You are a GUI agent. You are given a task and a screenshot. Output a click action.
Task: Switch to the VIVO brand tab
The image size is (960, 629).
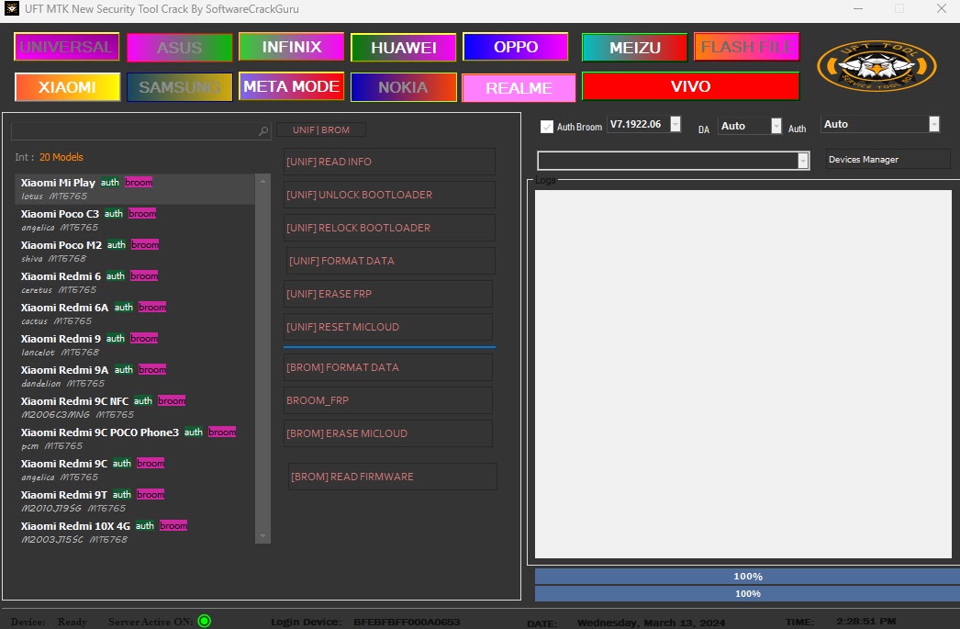coord(690,86)
